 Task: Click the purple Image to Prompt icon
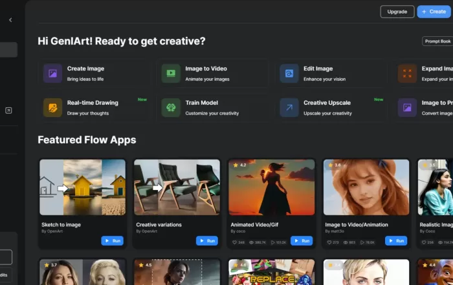[x=407, y=107]
